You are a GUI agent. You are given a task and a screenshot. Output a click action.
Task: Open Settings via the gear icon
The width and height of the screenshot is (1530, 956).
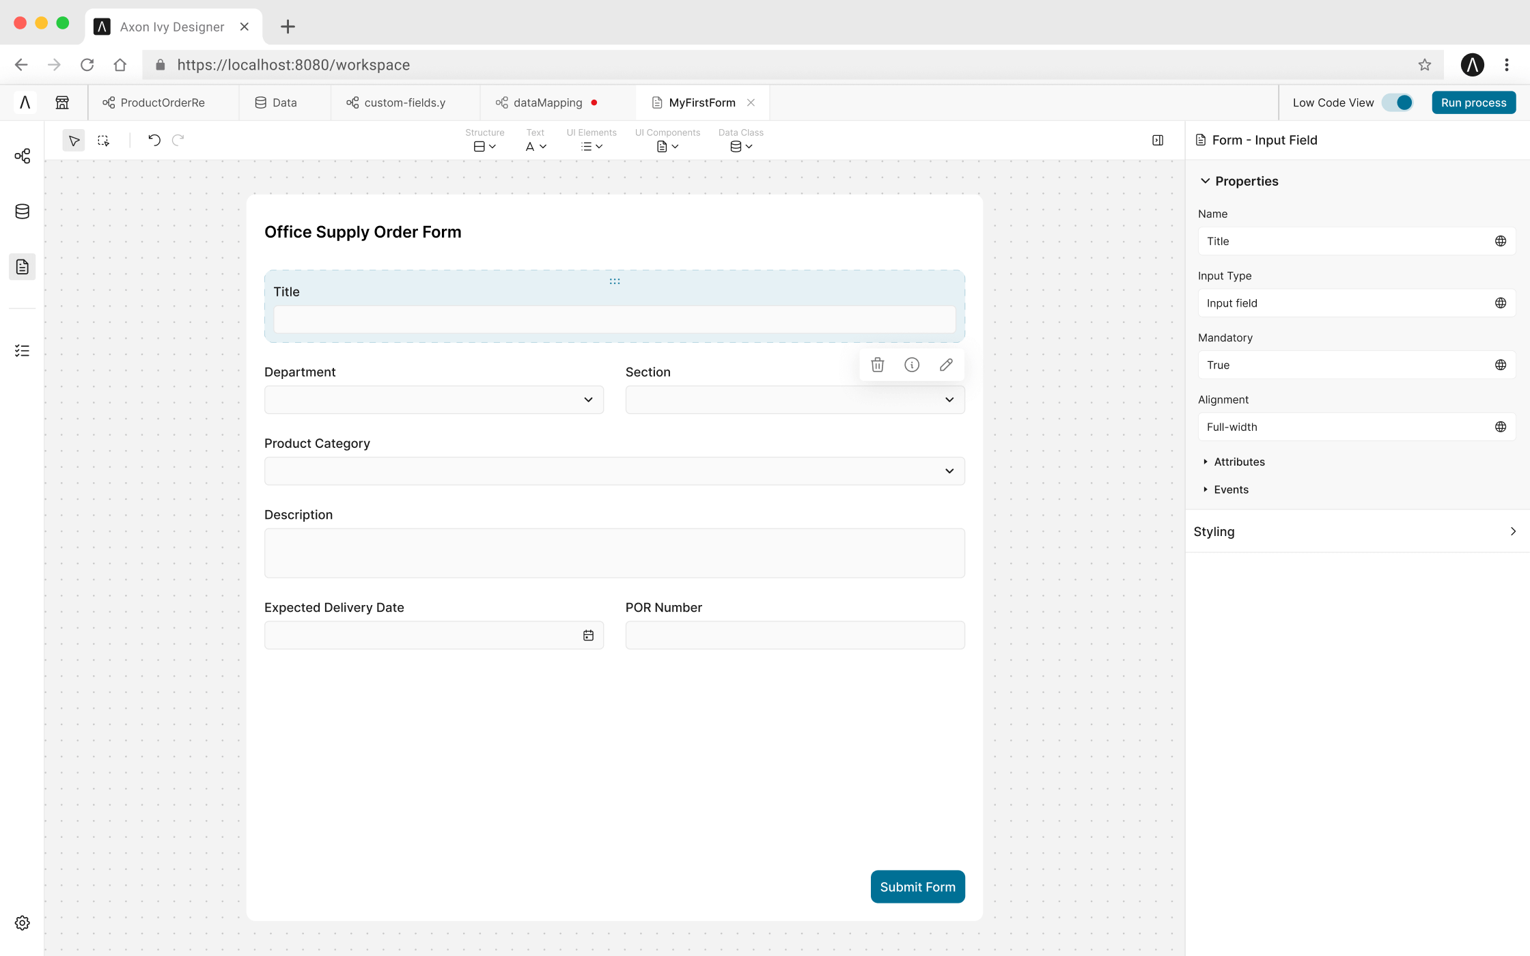(21, 923)
